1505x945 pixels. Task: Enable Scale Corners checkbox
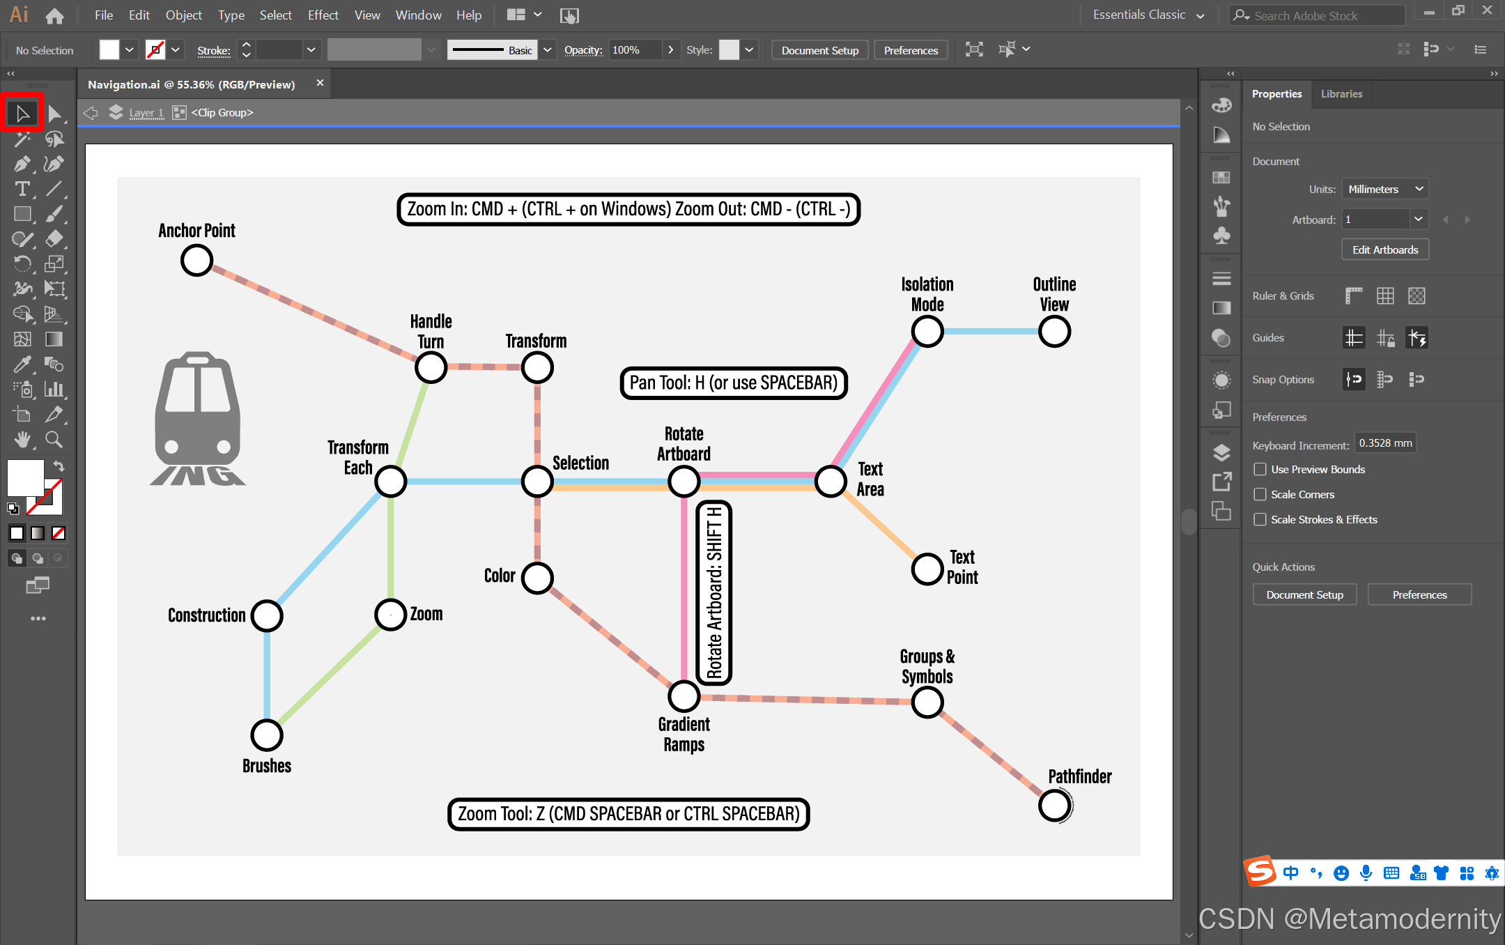pyautogui.click(x=1260, y=494)
